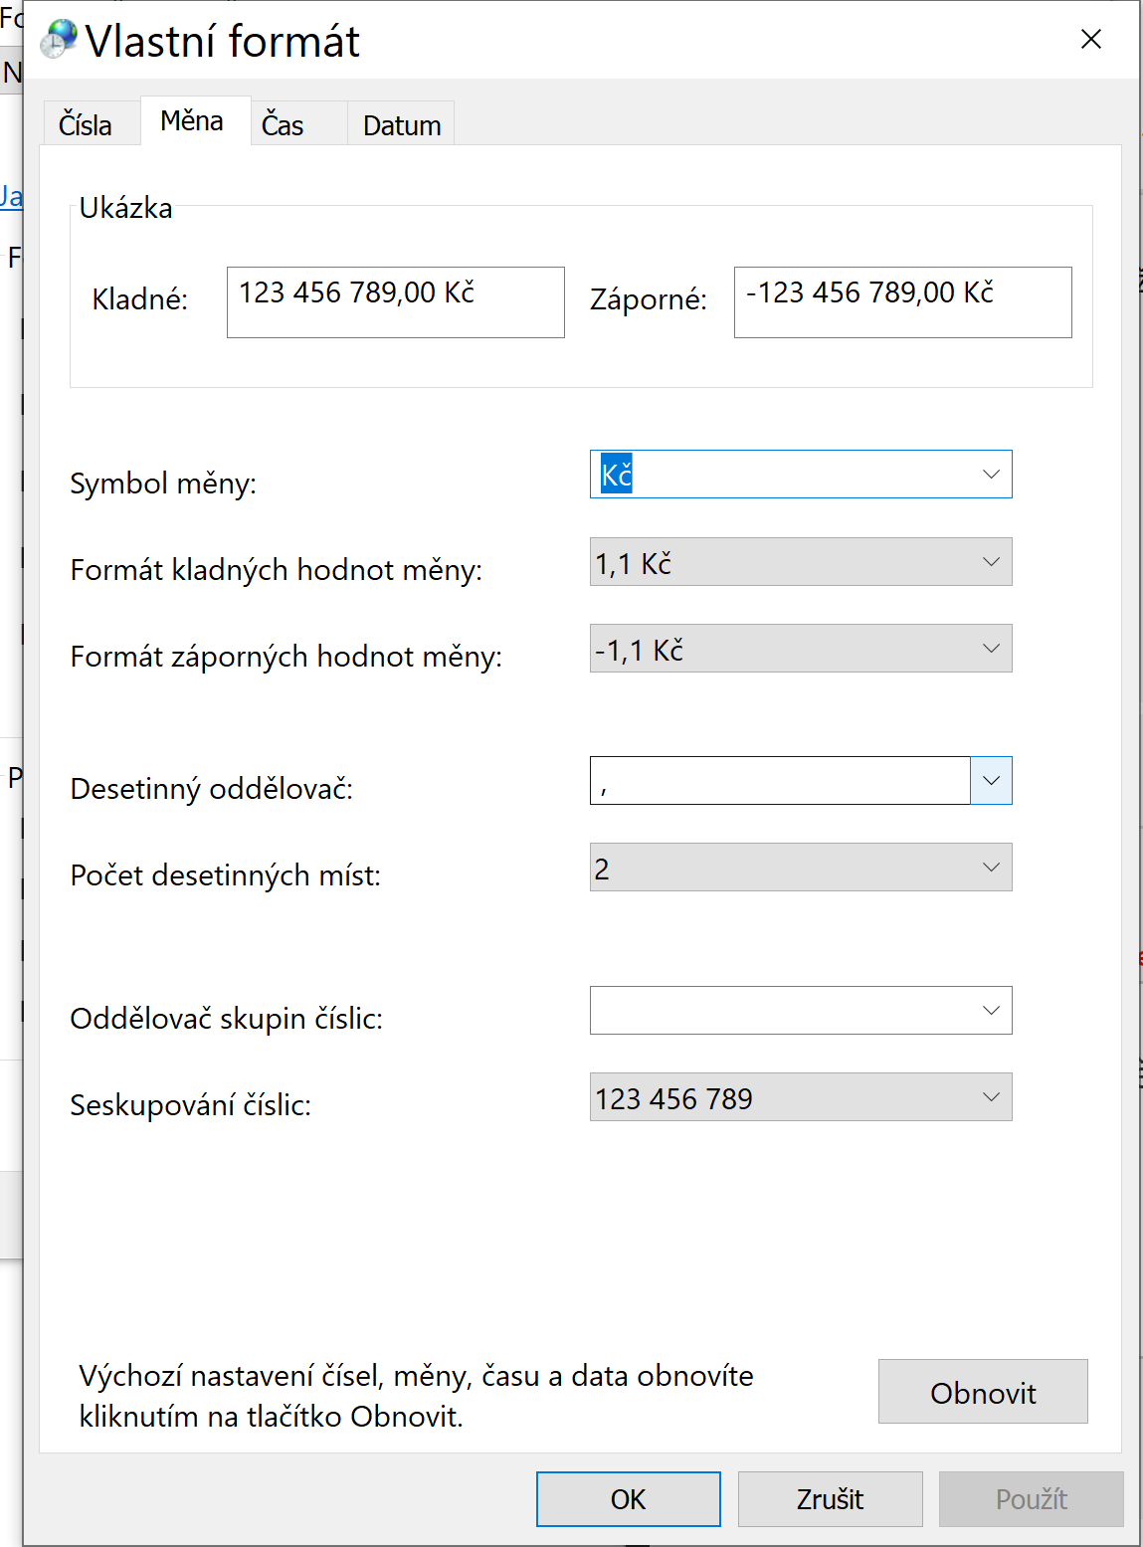Click the Zrušit button

(x=830, y=1499)
